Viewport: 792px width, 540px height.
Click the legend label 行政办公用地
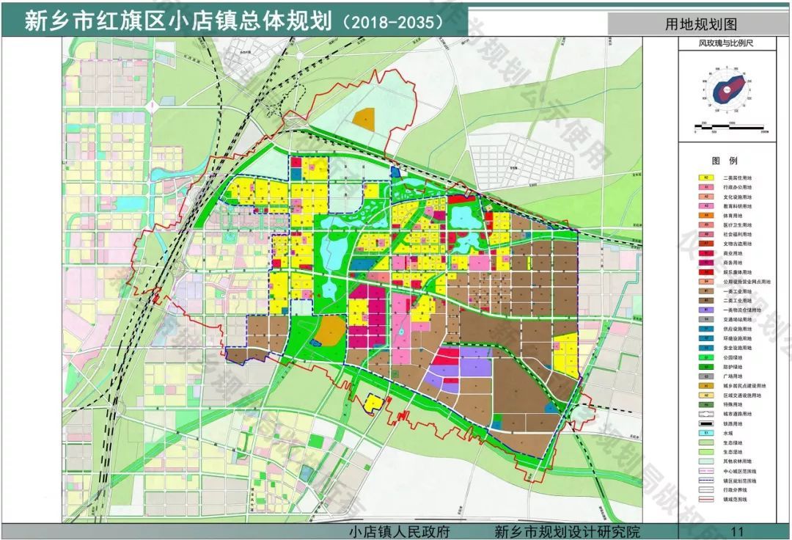click(738, 187)
